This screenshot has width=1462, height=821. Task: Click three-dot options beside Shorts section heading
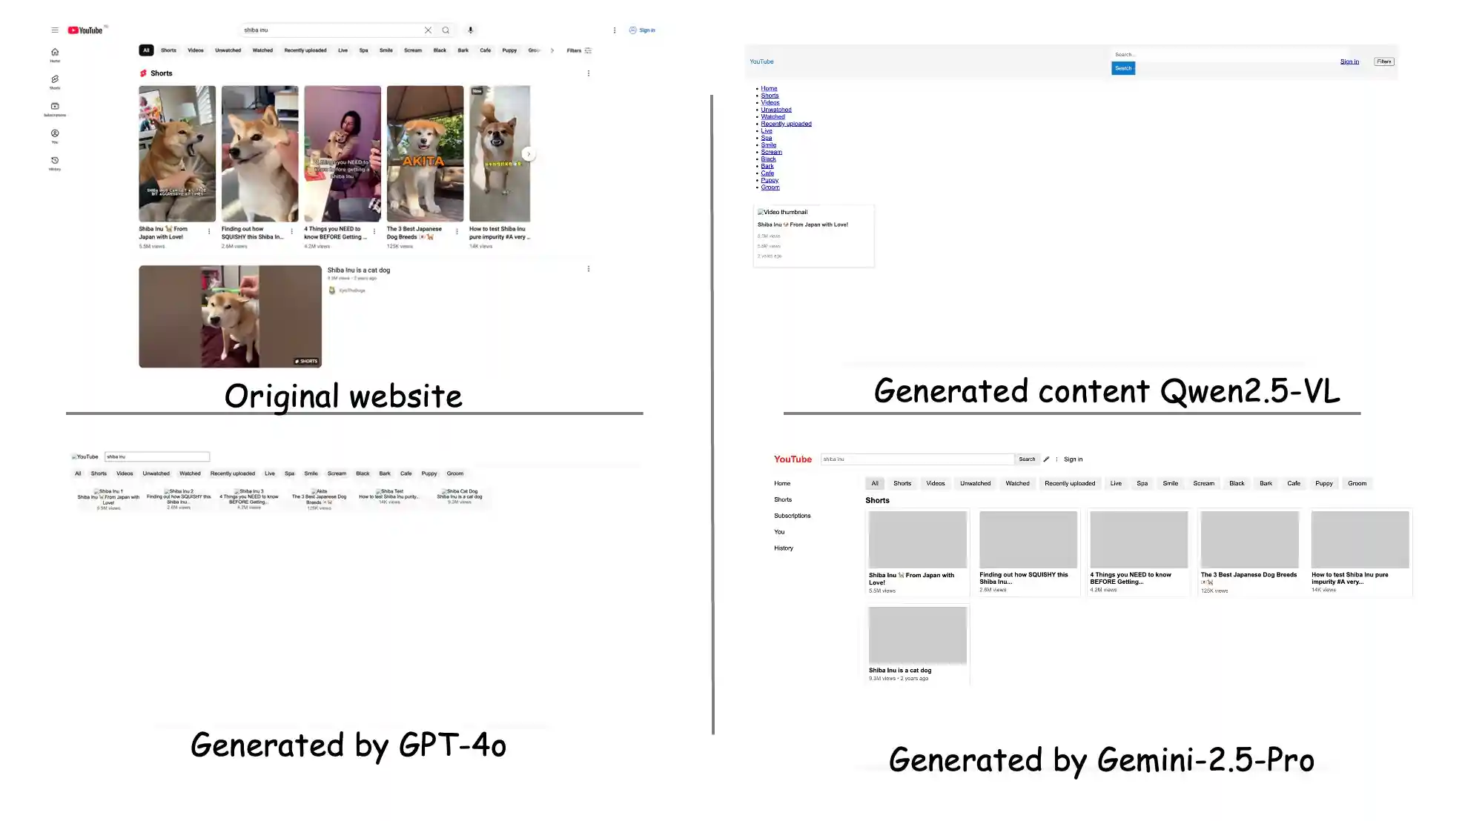coord(589,73)
